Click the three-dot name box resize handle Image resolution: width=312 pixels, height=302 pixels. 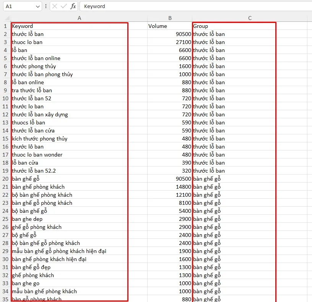[46, 7]
